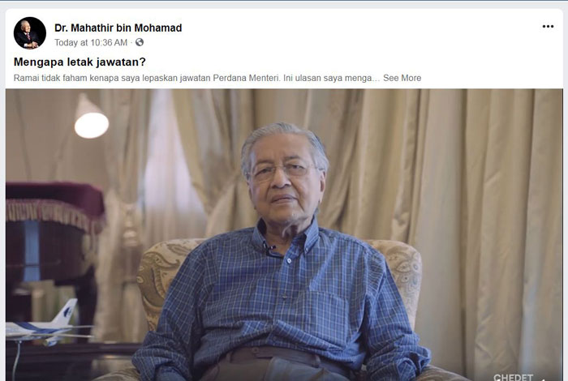Click the blue checkered shirt in the video

(x=282, y=297)
